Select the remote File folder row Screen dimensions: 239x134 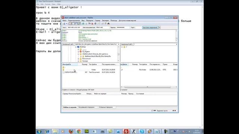(149, 70)
